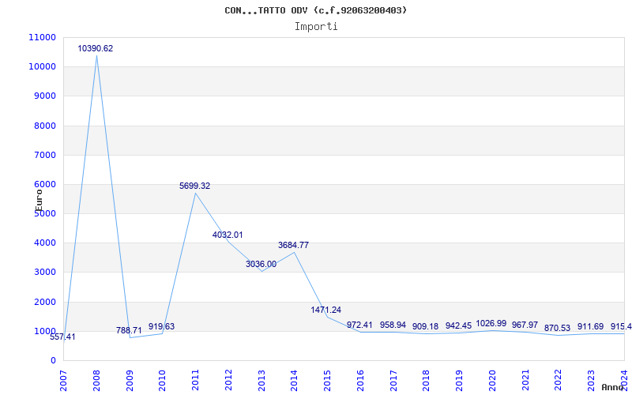Click the x-axis year 2008
Screen dimensions: 632x395
coord(96,381)
